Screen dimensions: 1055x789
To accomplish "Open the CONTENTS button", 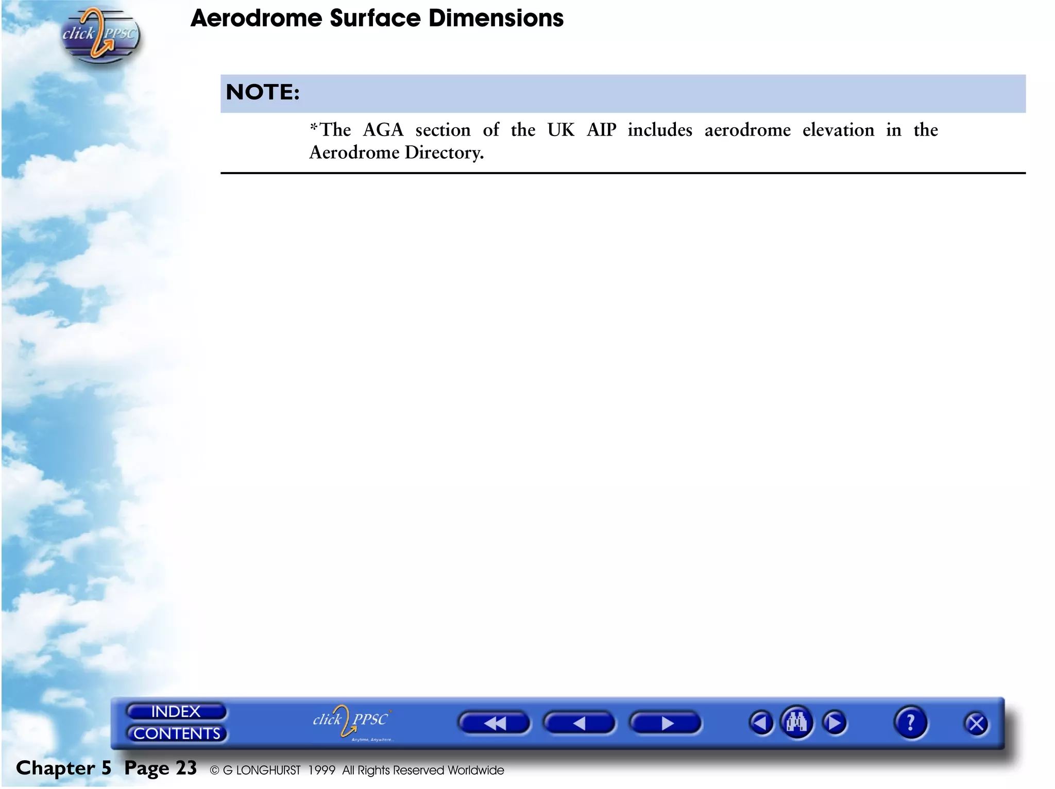I will (x=177, y=733).
